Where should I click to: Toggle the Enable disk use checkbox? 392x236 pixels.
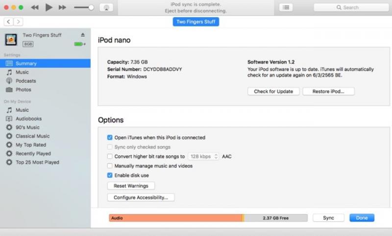click(x=110, y=175)
